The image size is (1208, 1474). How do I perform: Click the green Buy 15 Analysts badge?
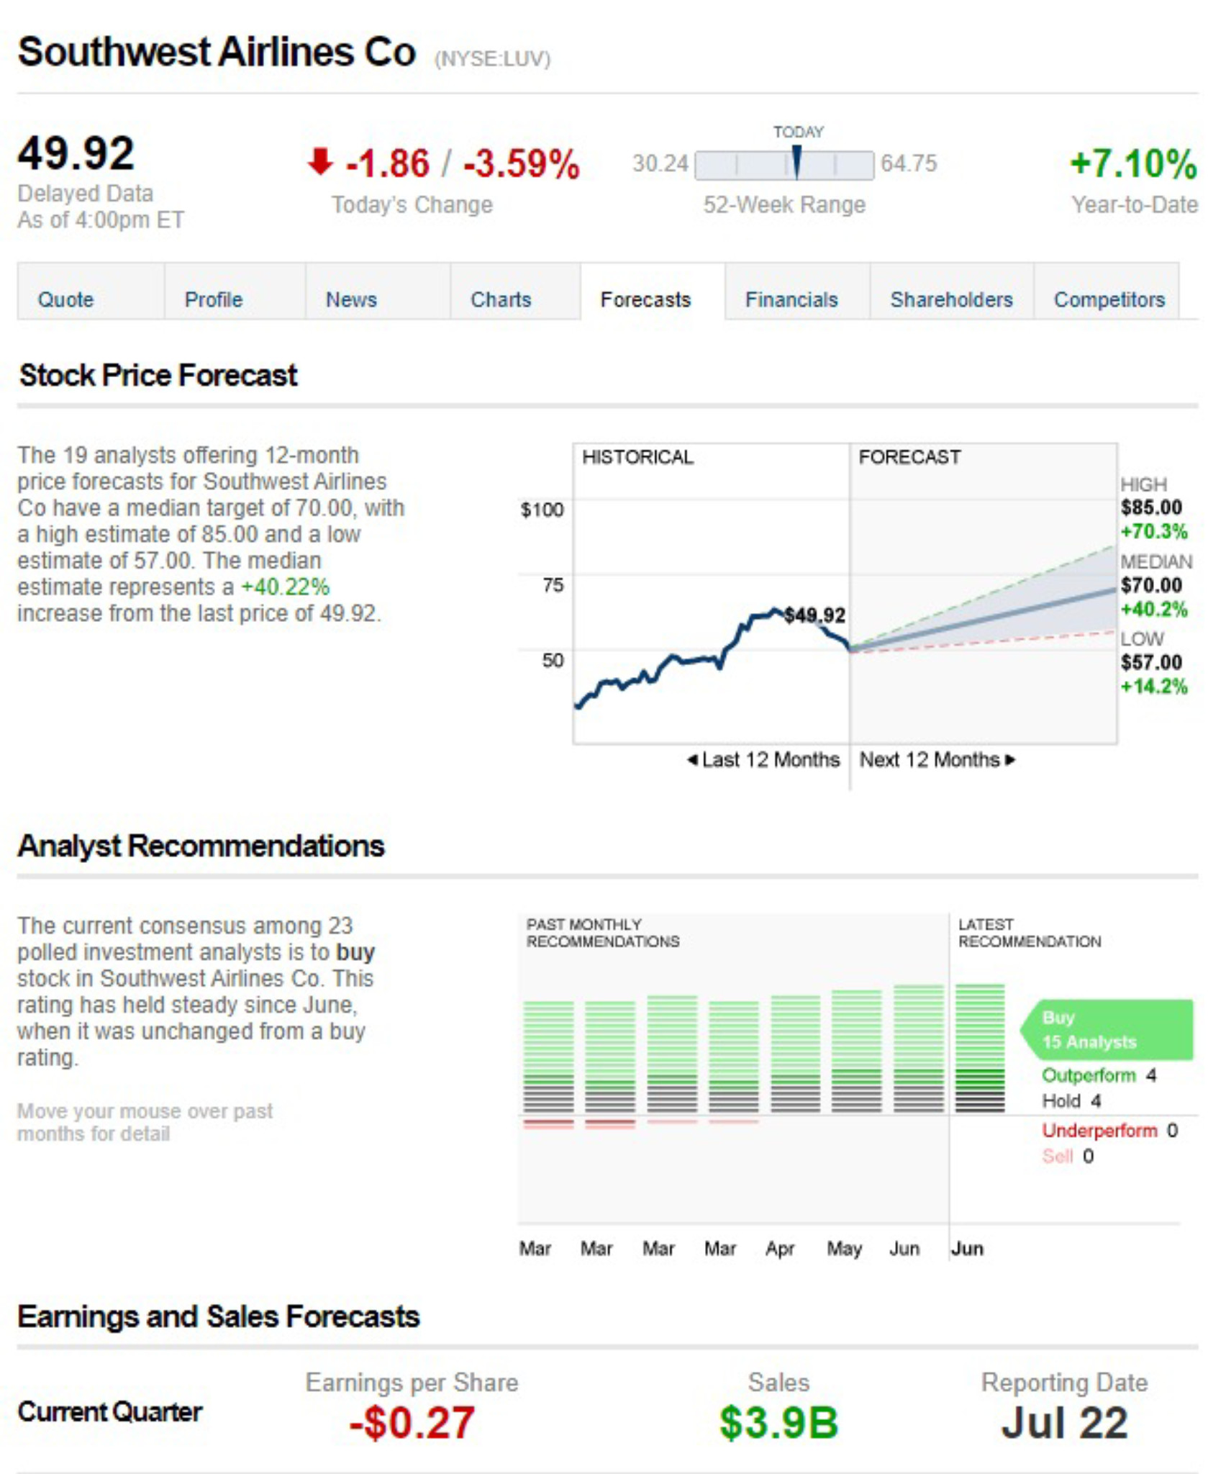click(x=1107, y=1029)
